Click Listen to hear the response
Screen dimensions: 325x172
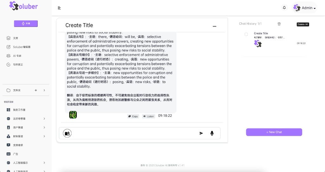149,116
